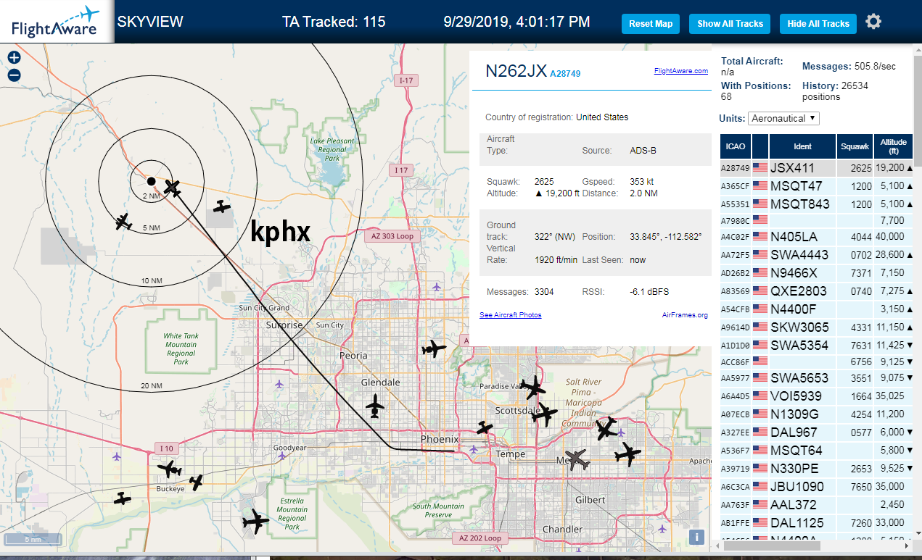Click ICAO cell ACC86F in list
The width and height of the screenshot is (922, 560).
(735, 361)
